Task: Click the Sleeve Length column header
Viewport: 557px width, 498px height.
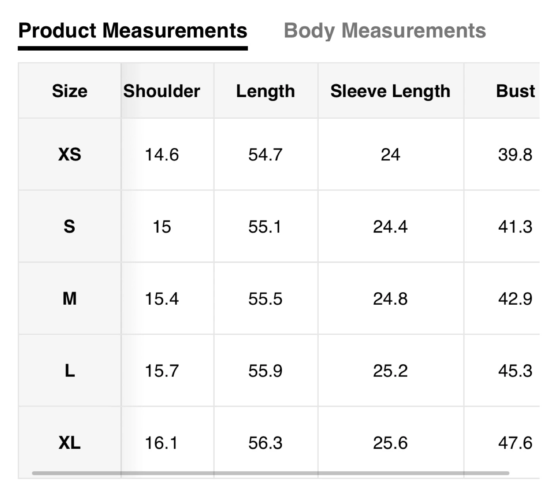Action: (390, 91)
